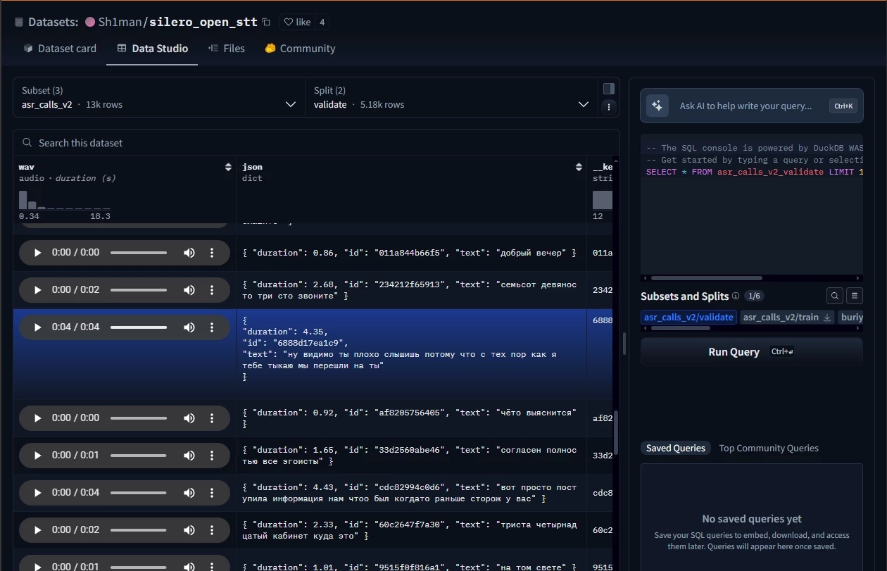Mute audio in "чёто выяснится" row
This screenshot has height=571, width=887.
(x=189, y=418)
